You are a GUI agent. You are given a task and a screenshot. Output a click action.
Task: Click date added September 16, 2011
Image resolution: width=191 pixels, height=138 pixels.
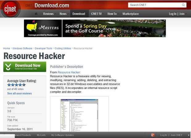[x=20, y=129]
